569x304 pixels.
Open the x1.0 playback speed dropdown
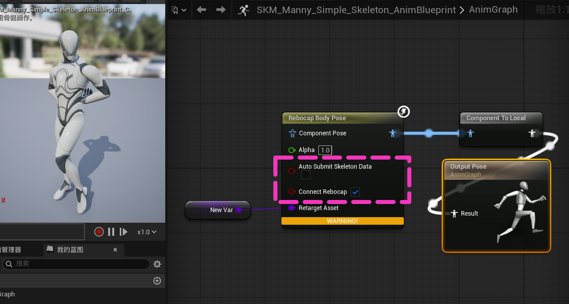(x=147, y=232)
